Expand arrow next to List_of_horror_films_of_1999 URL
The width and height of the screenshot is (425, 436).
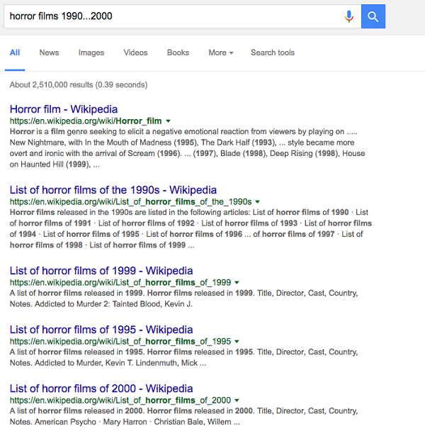pos(237,283)
